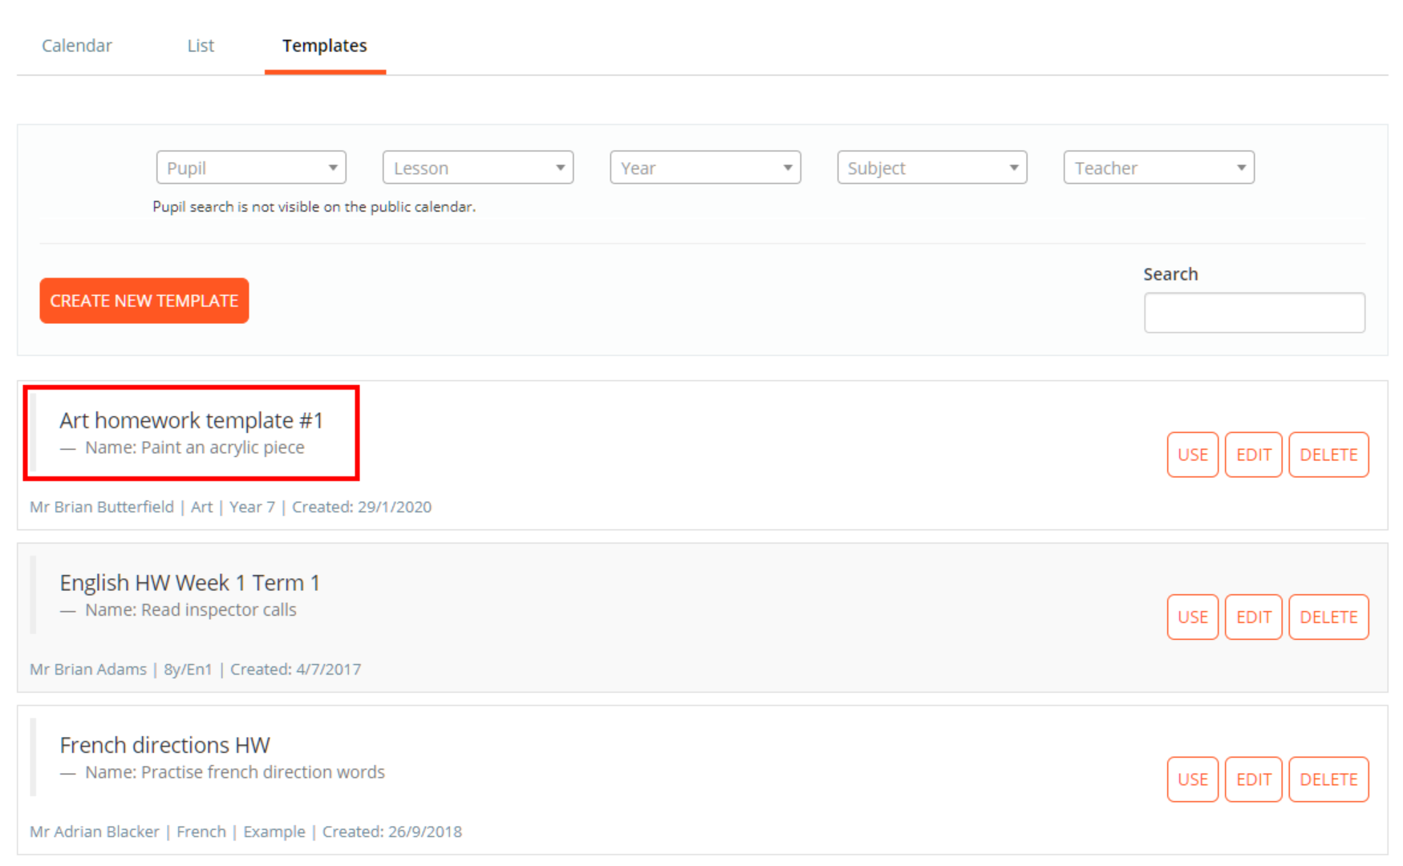
Task: Use the English HW Week 1 template
Action: pyautogui.click(x=1193, y=617)
